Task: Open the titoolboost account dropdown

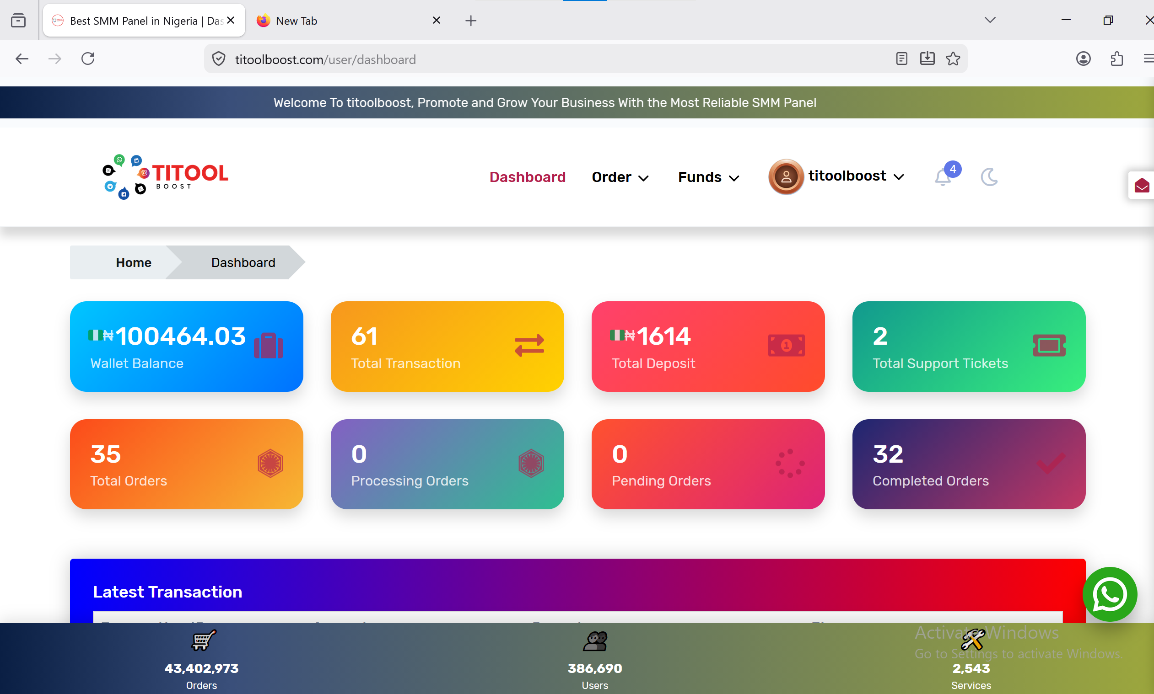Action: (856, 176)
